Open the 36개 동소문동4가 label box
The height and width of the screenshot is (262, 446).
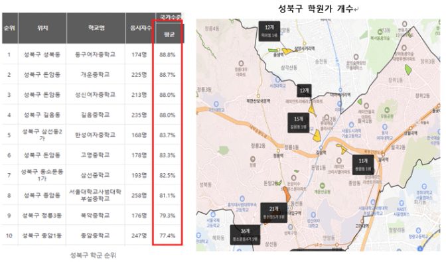click(x=245, y=234)
